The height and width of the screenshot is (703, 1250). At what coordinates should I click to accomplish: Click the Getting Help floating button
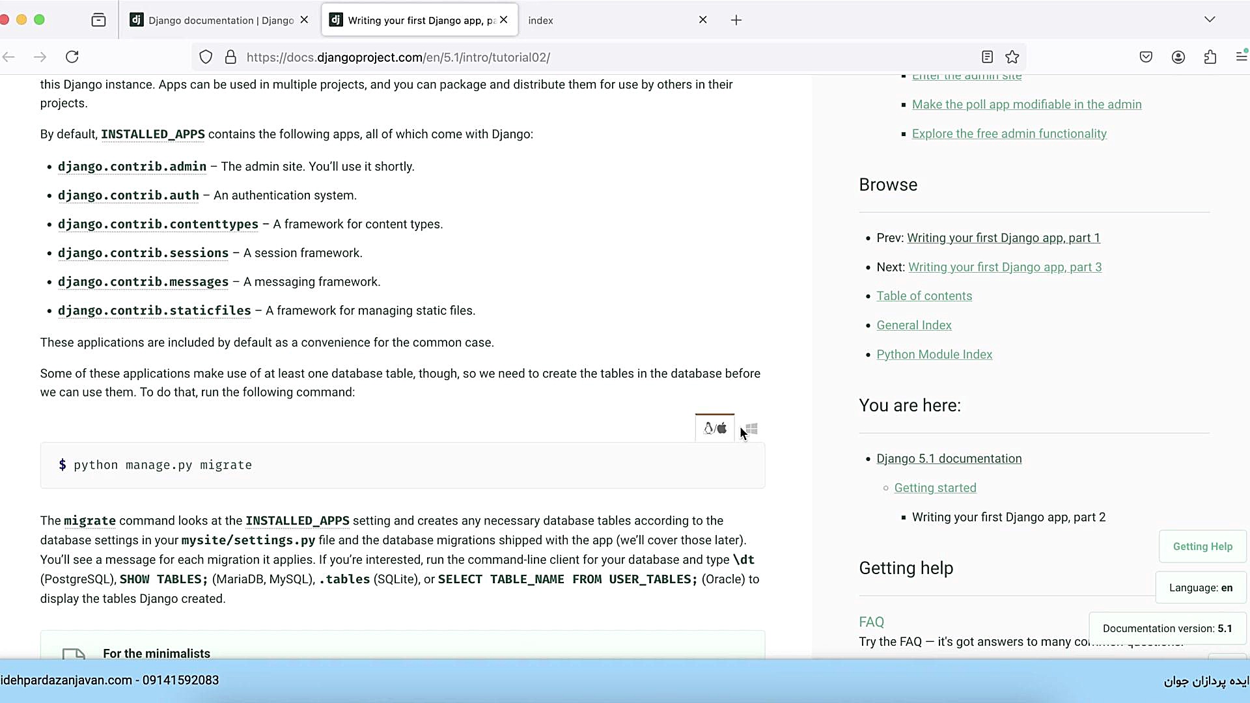point(1202,546)
